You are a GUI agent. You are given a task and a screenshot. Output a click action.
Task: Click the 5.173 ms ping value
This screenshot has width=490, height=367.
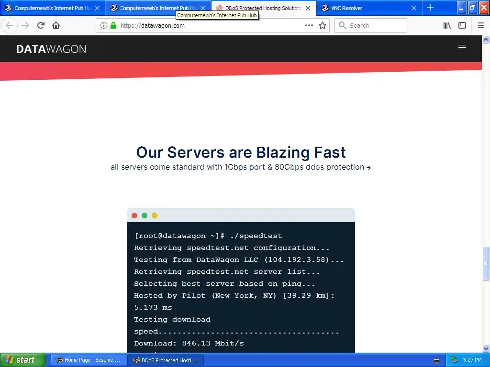[x=153, y=307]
